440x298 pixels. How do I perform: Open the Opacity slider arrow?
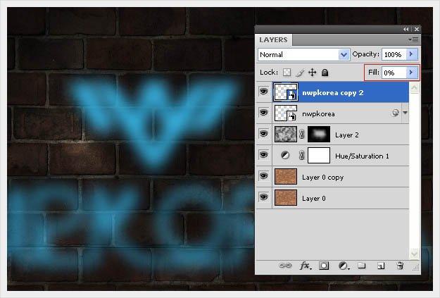click(x=412, y=54)
